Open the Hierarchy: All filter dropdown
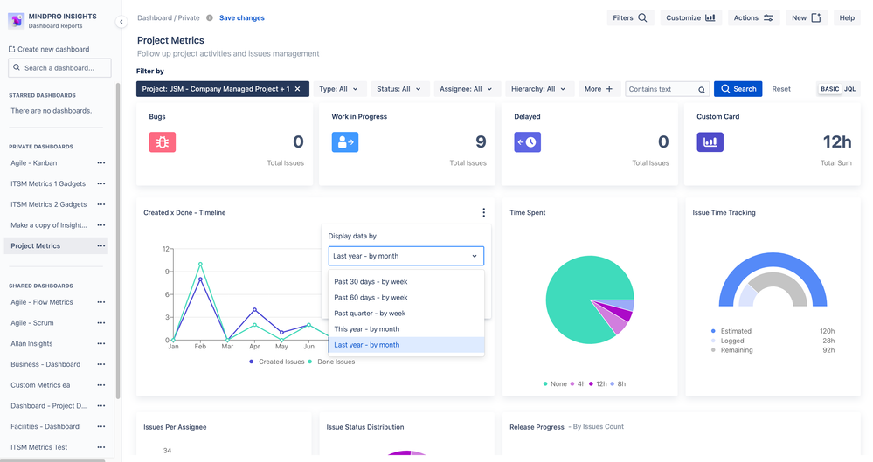 (x=538, y=89)
